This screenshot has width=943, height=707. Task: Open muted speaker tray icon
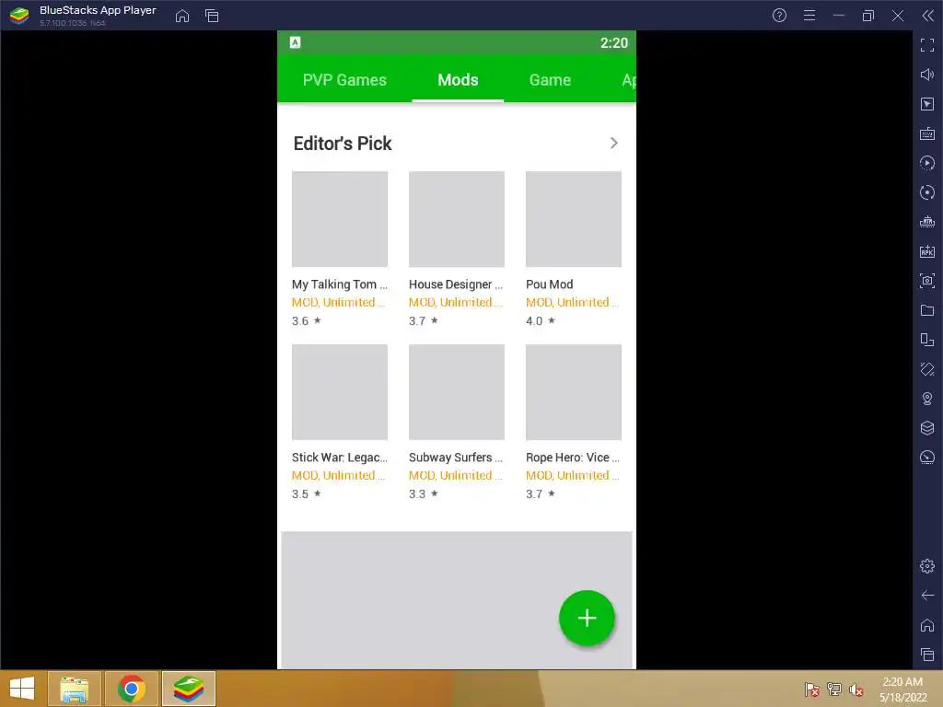(x=856, y=689)
